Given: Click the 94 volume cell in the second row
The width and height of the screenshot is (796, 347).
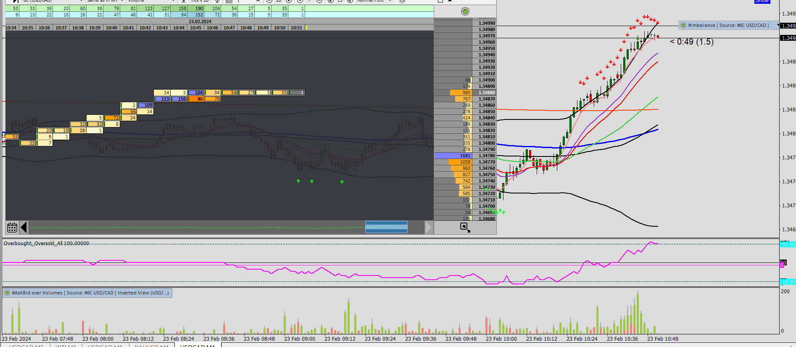Looking at the screenshot, I should (179, 15).
